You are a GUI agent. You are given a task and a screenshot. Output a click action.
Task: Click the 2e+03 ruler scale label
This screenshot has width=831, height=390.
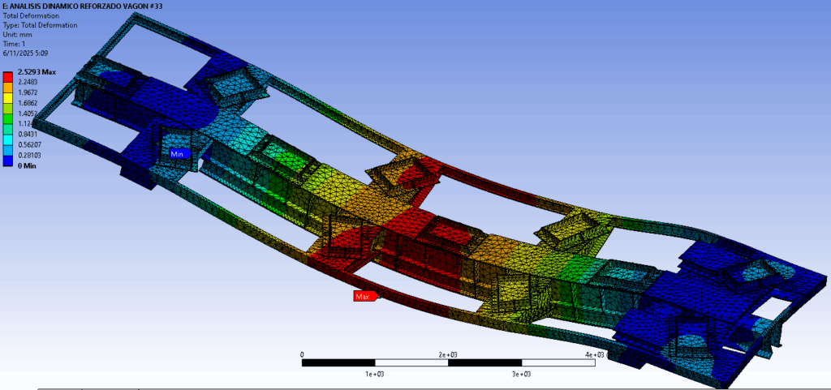[x=448, y=354]
